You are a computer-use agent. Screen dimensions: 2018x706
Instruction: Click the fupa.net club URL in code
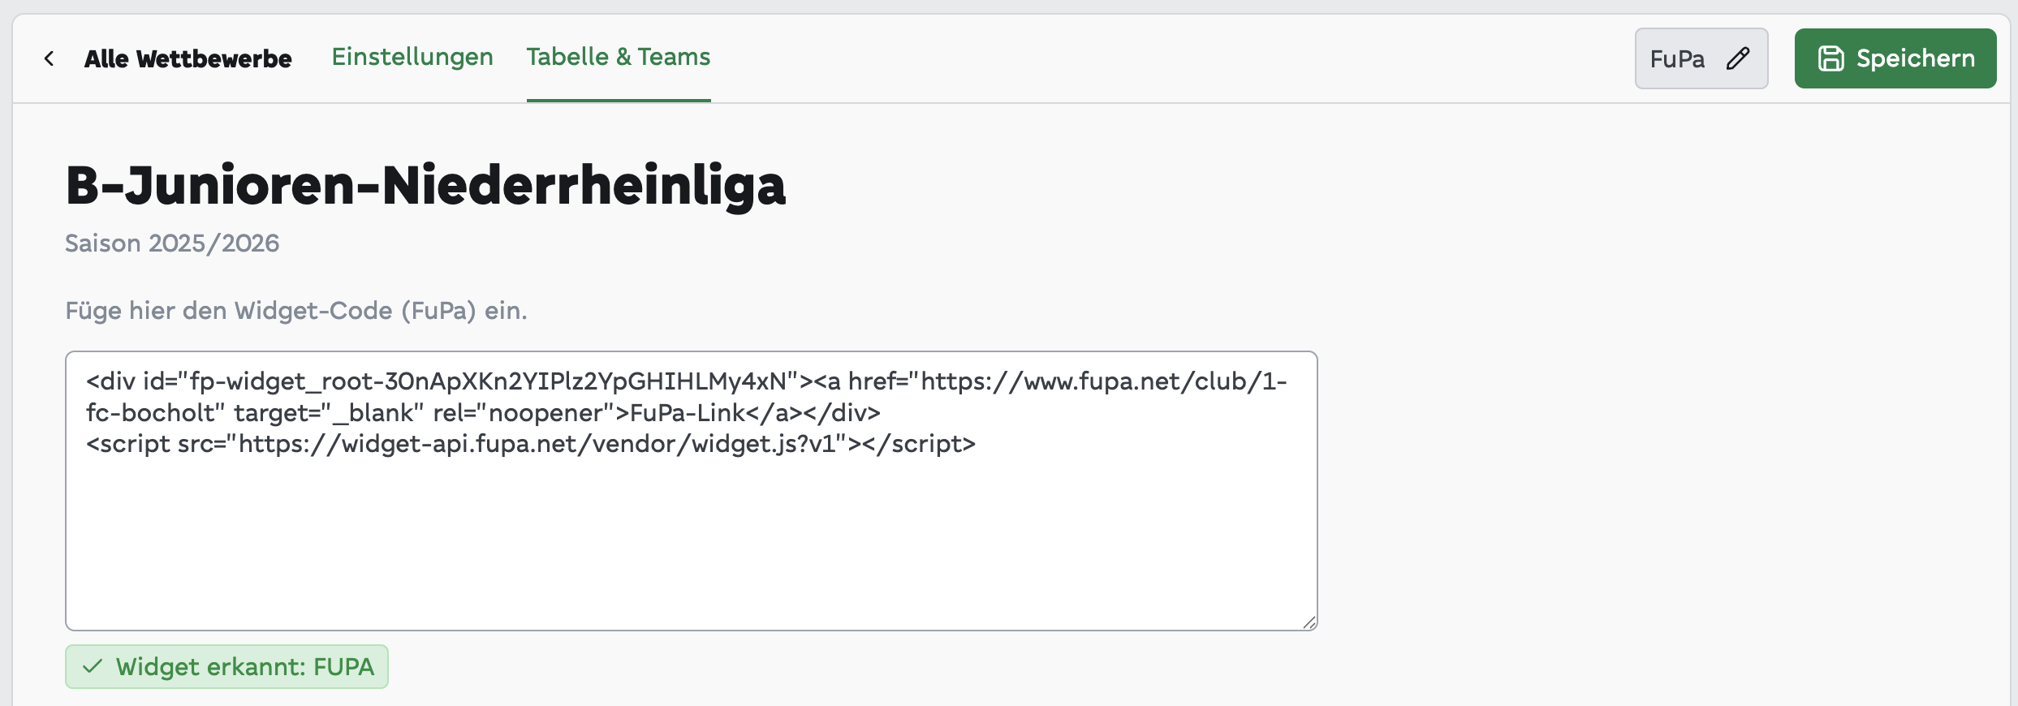(1104, 381)
